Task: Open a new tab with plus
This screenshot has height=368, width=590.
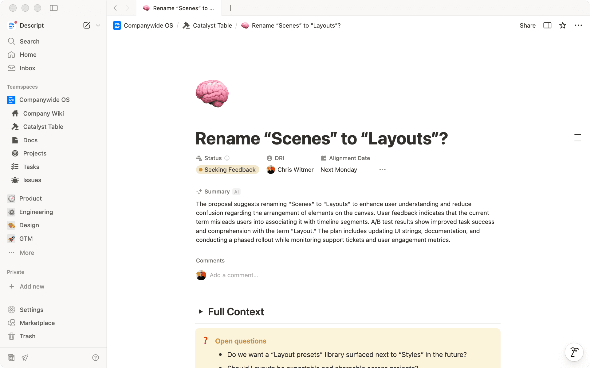Action: (x=230, y=8)
